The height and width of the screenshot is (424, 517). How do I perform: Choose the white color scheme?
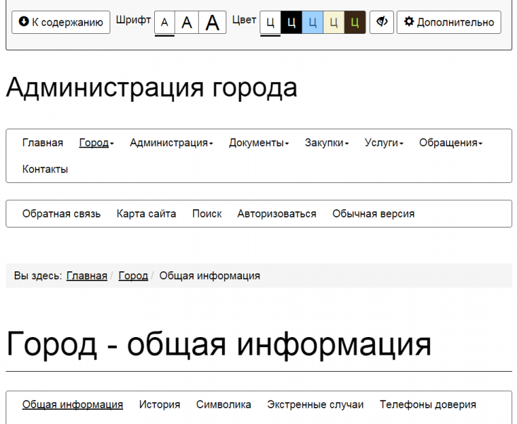(270, 23)
